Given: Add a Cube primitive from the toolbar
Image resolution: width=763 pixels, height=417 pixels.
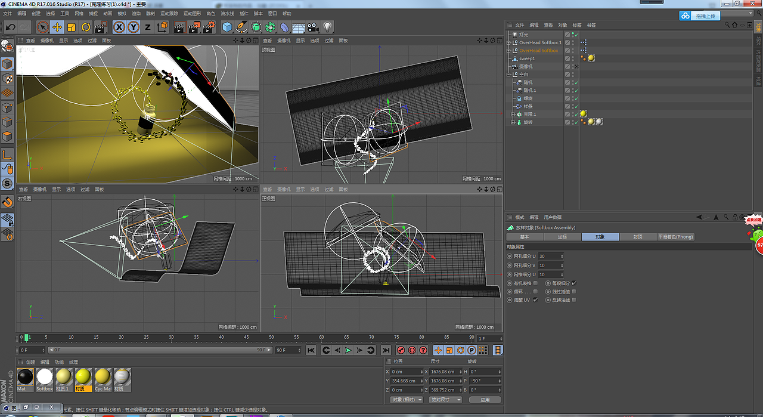Looking at the screenshot, I should pyautogui.click(x=227, y=27).
